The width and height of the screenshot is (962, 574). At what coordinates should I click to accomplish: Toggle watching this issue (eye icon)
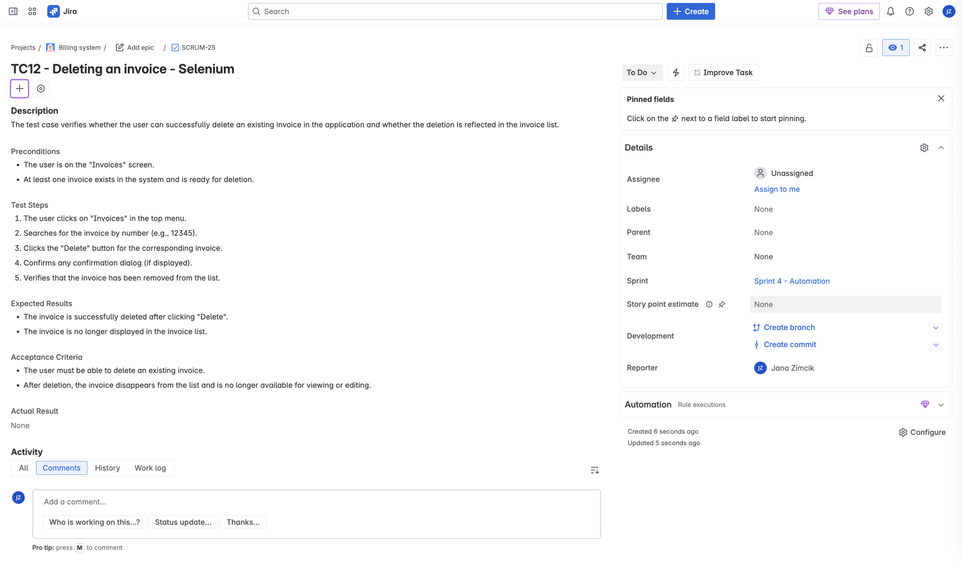click(895, 48)
